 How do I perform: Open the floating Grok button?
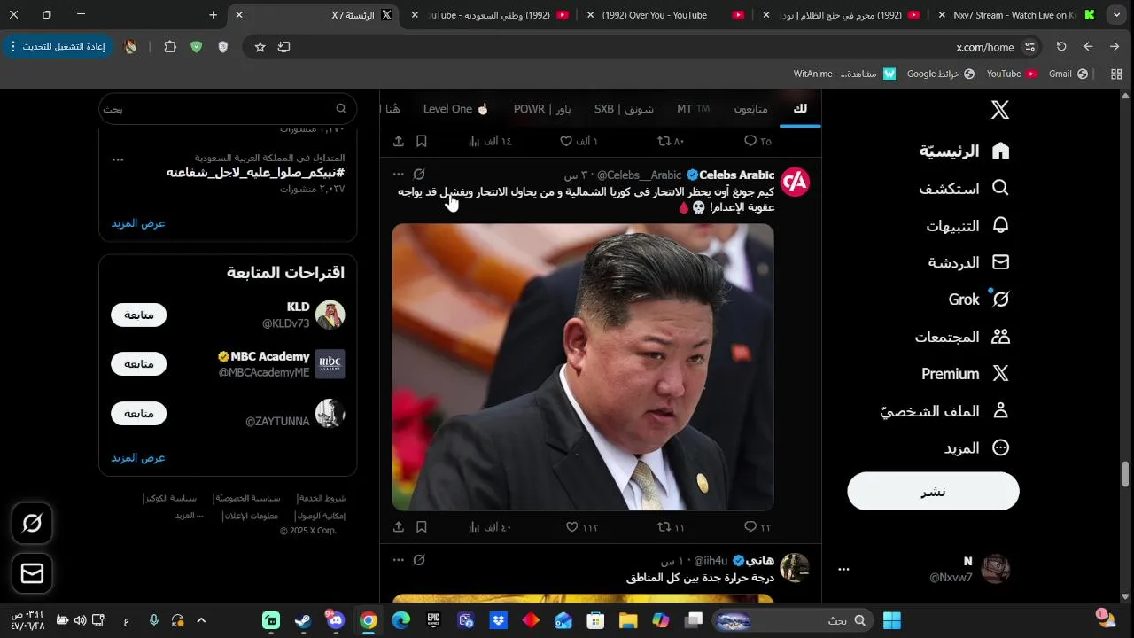[x=32, y=524]
